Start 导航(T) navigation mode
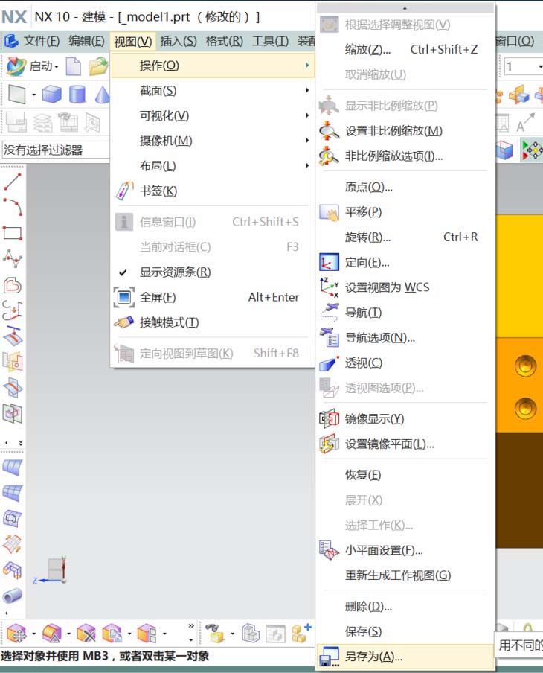 [405, 313]
